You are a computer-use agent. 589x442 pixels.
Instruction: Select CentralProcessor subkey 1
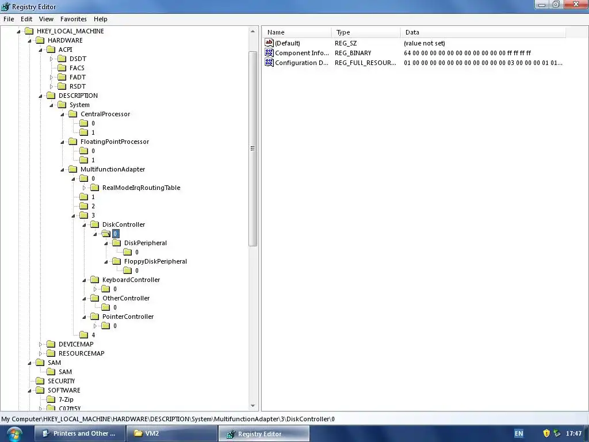[93, 132]
